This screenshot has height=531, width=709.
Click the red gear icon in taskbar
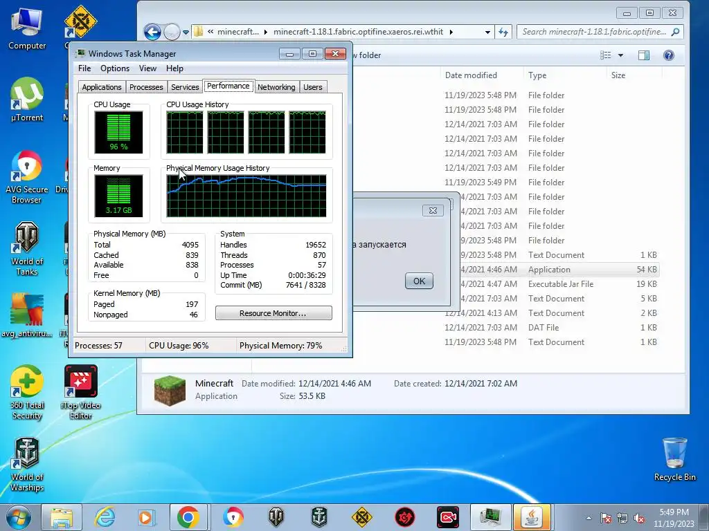click(x=404, y=517)
